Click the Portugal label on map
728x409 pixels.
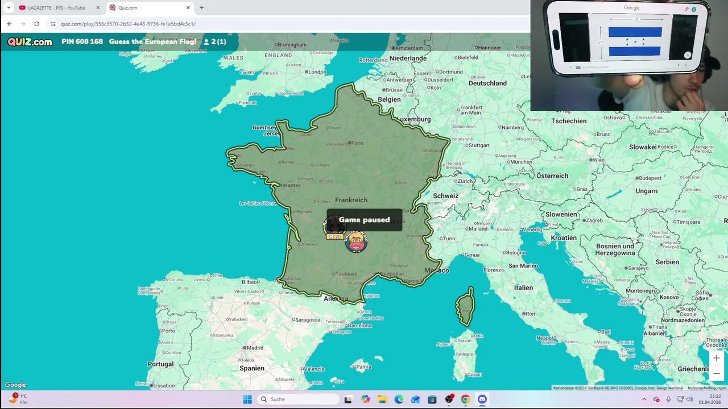160,364
